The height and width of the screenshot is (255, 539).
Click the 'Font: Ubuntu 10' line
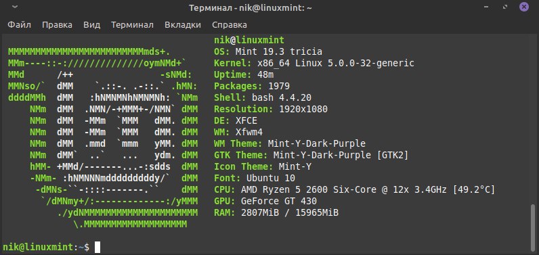pyautogui.click(x=255, y=178)
